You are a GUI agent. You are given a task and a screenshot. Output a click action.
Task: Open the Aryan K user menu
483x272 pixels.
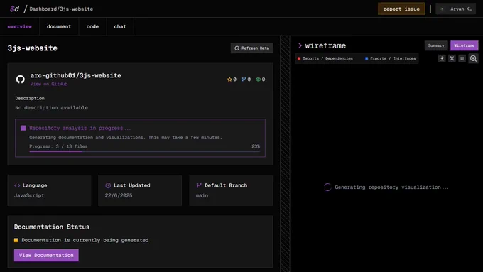[x=455, y=9]
